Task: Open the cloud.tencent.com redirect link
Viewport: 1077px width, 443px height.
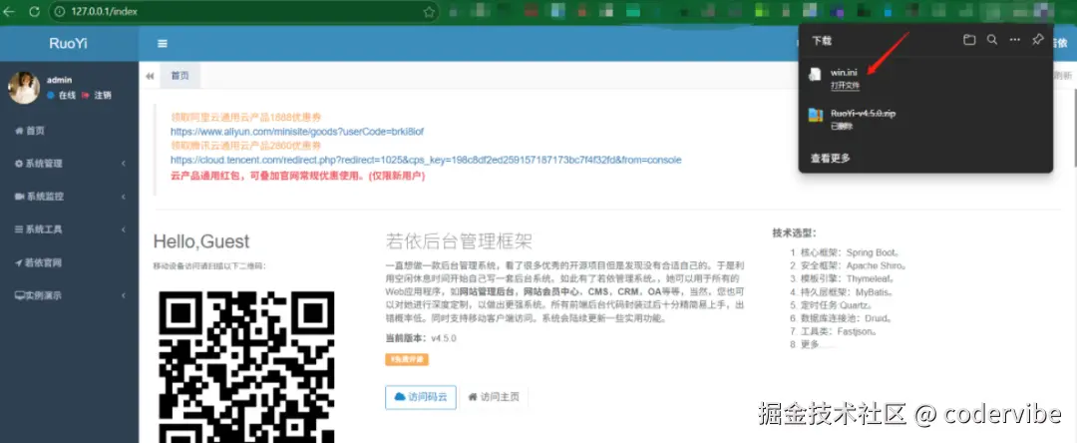Action: [x=426, y=160]
